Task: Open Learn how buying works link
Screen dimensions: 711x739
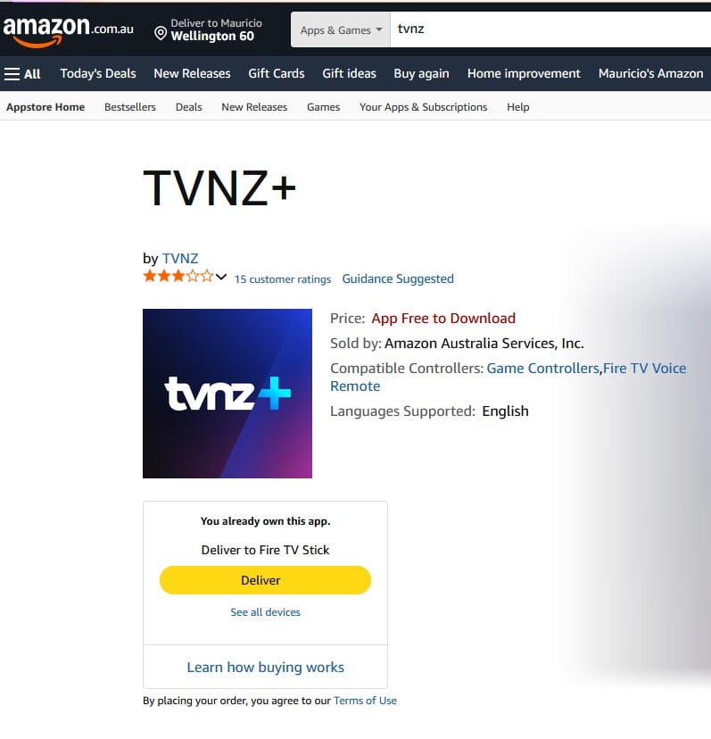Action: [265, 667]
